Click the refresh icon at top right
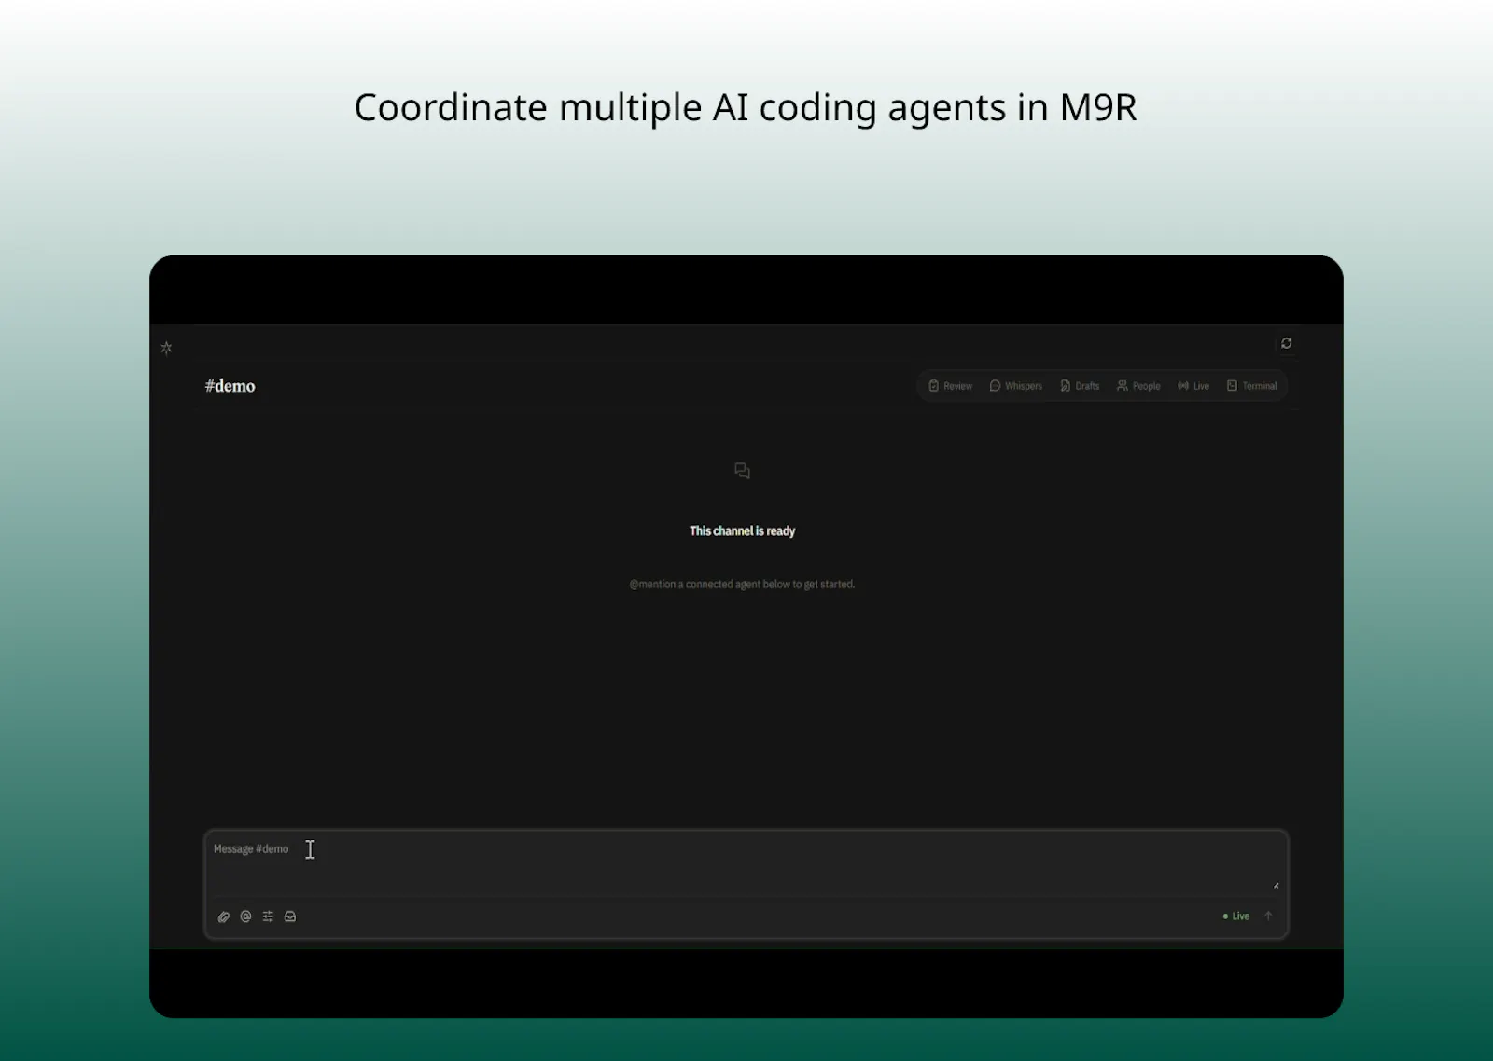This screenshot has width=1493, height=1061. 1286,343
